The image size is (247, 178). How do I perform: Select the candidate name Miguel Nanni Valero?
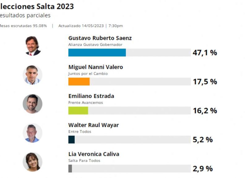click(x=96, y=67)
